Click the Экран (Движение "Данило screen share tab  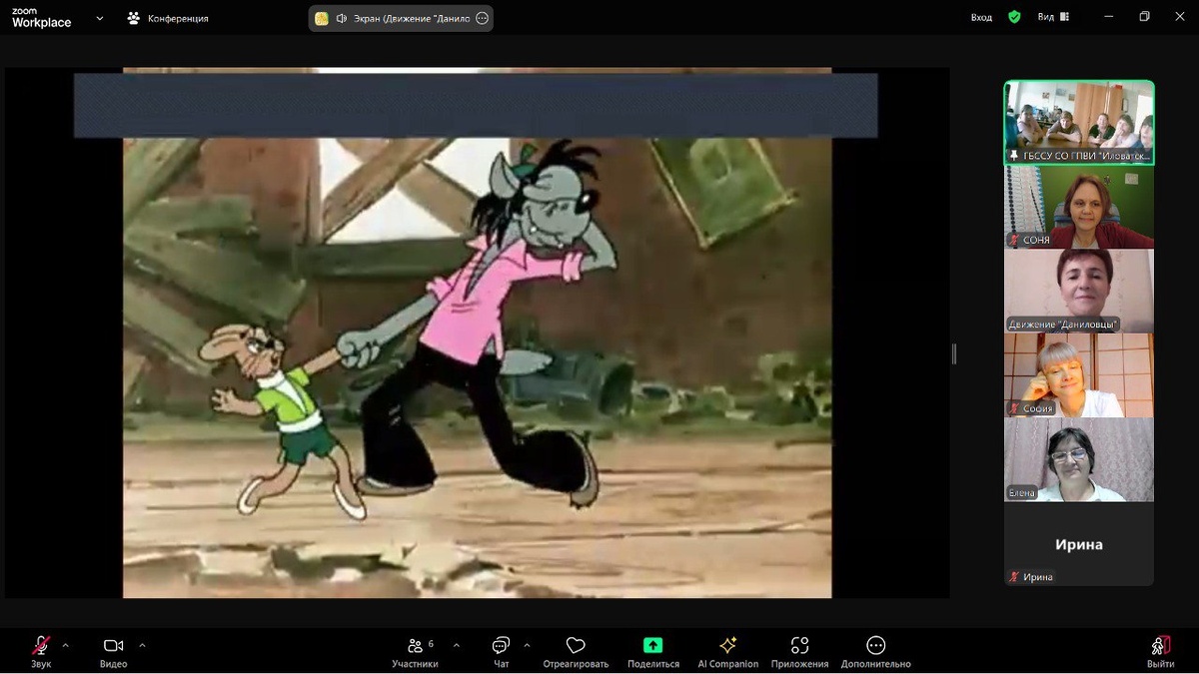tap(401, 18)
